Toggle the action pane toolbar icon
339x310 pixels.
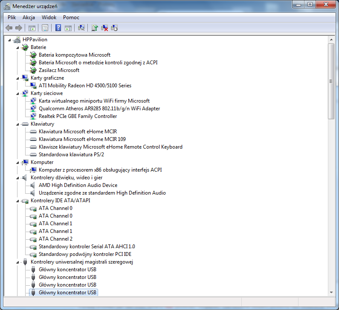click(68, 28)
